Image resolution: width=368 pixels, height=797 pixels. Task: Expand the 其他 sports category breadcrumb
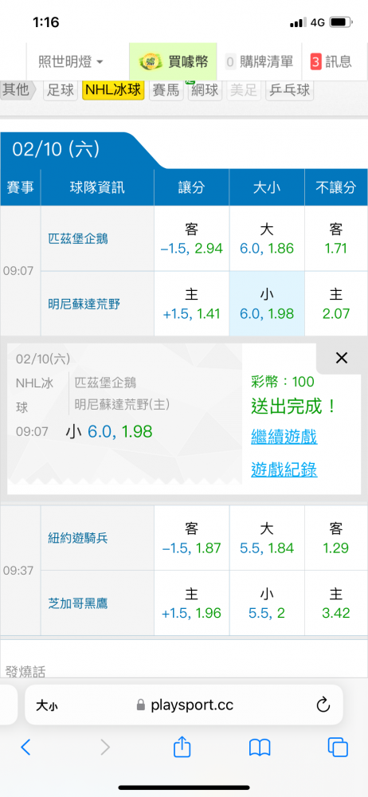18,90
